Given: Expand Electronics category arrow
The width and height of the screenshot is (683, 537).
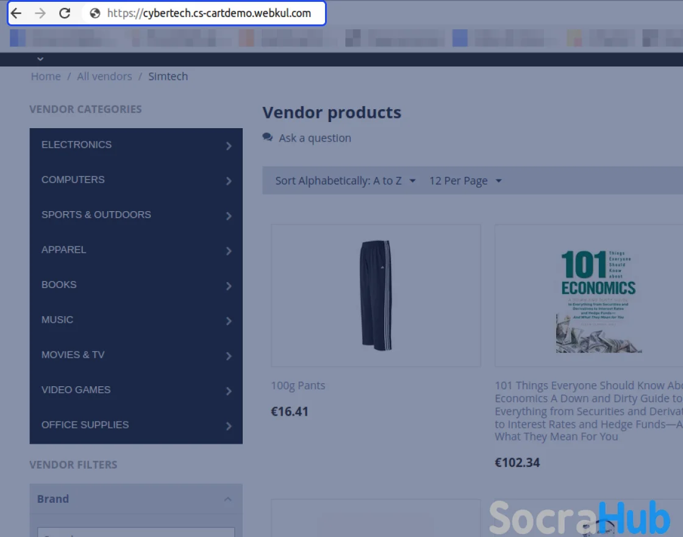Looking at the screenshot, I should pyautogui.click(x=229, y=146).
